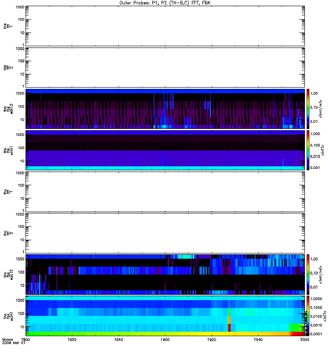Image resolution: width=330 pixels, height=352 pixels.
Task: Click '0.10' on the thc edc12 color bar
Action: coord(314,273)
